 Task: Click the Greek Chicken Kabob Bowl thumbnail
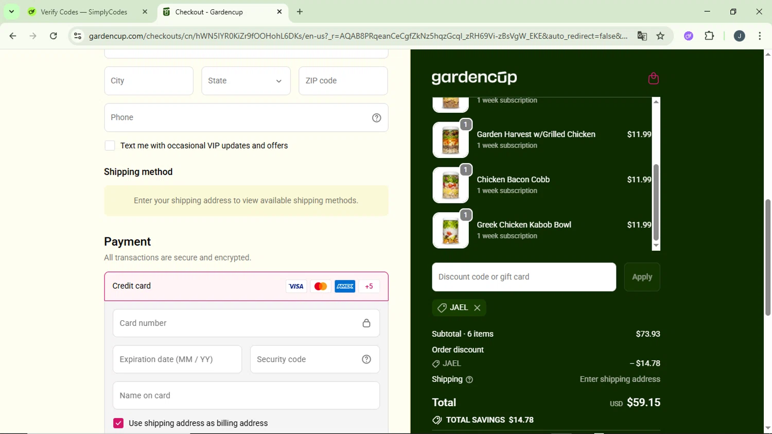pyautogui.click(x=450, y=231)
